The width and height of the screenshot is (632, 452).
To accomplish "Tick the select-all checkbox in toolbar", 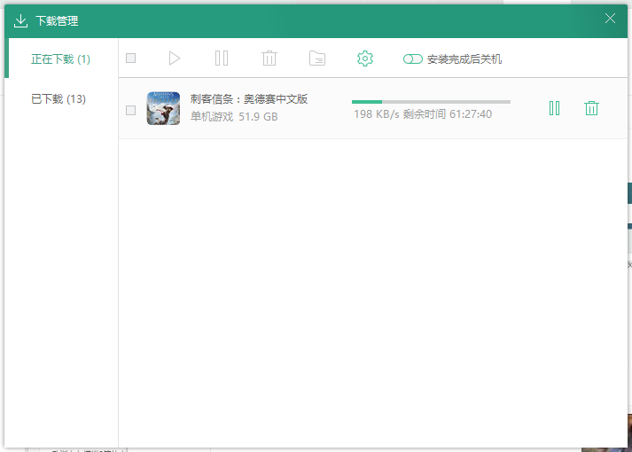I will (130, 58).
